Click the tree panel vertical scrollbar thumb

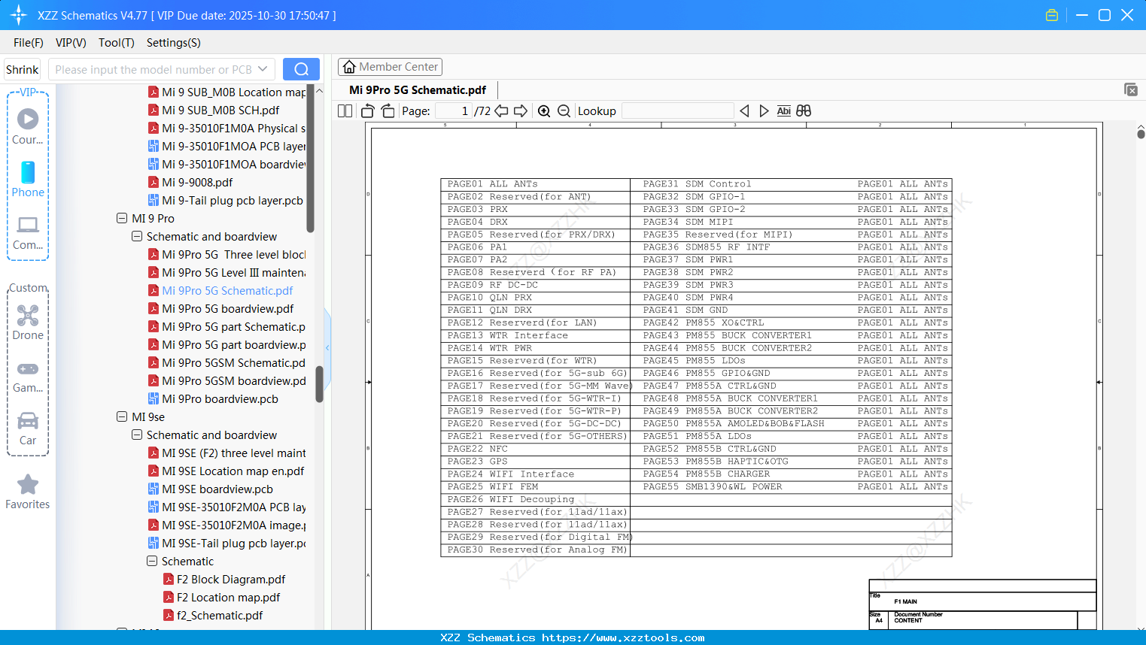point(319,384)
